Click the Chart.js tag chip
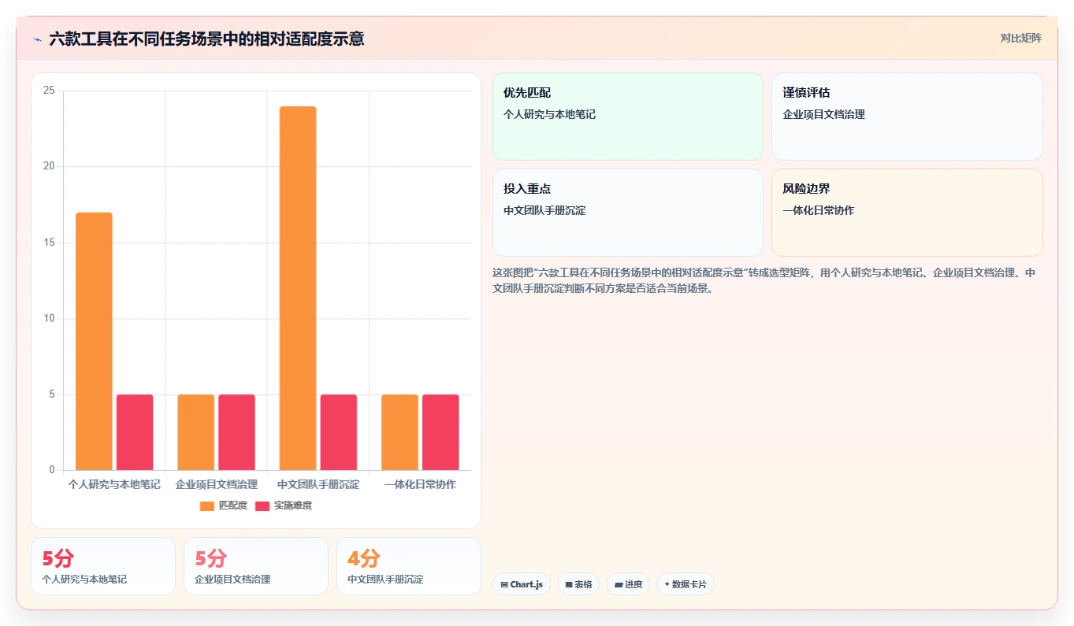The width and height of the screenshot is (1074, 626). coord(522,584)
